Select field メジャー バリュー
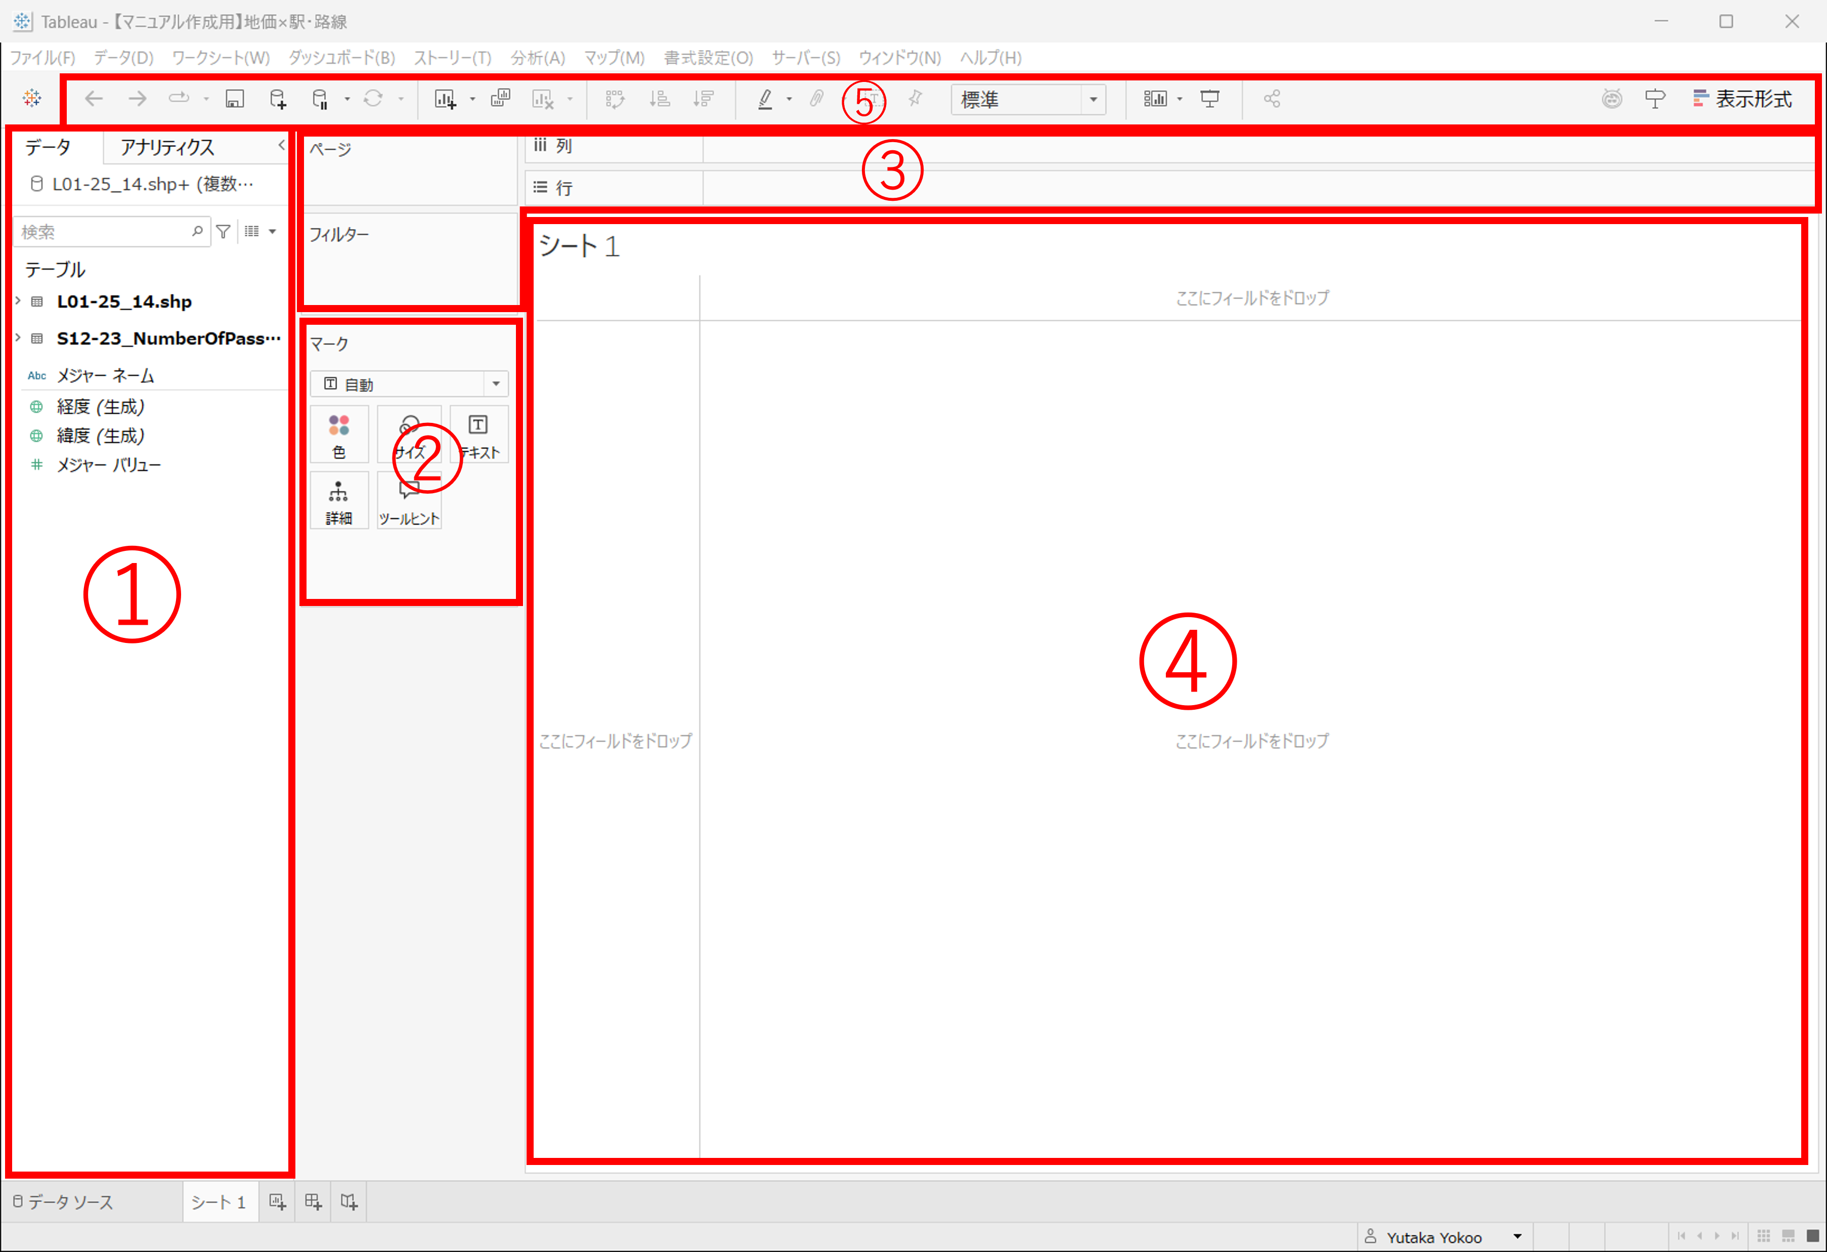 pos(108,465)
